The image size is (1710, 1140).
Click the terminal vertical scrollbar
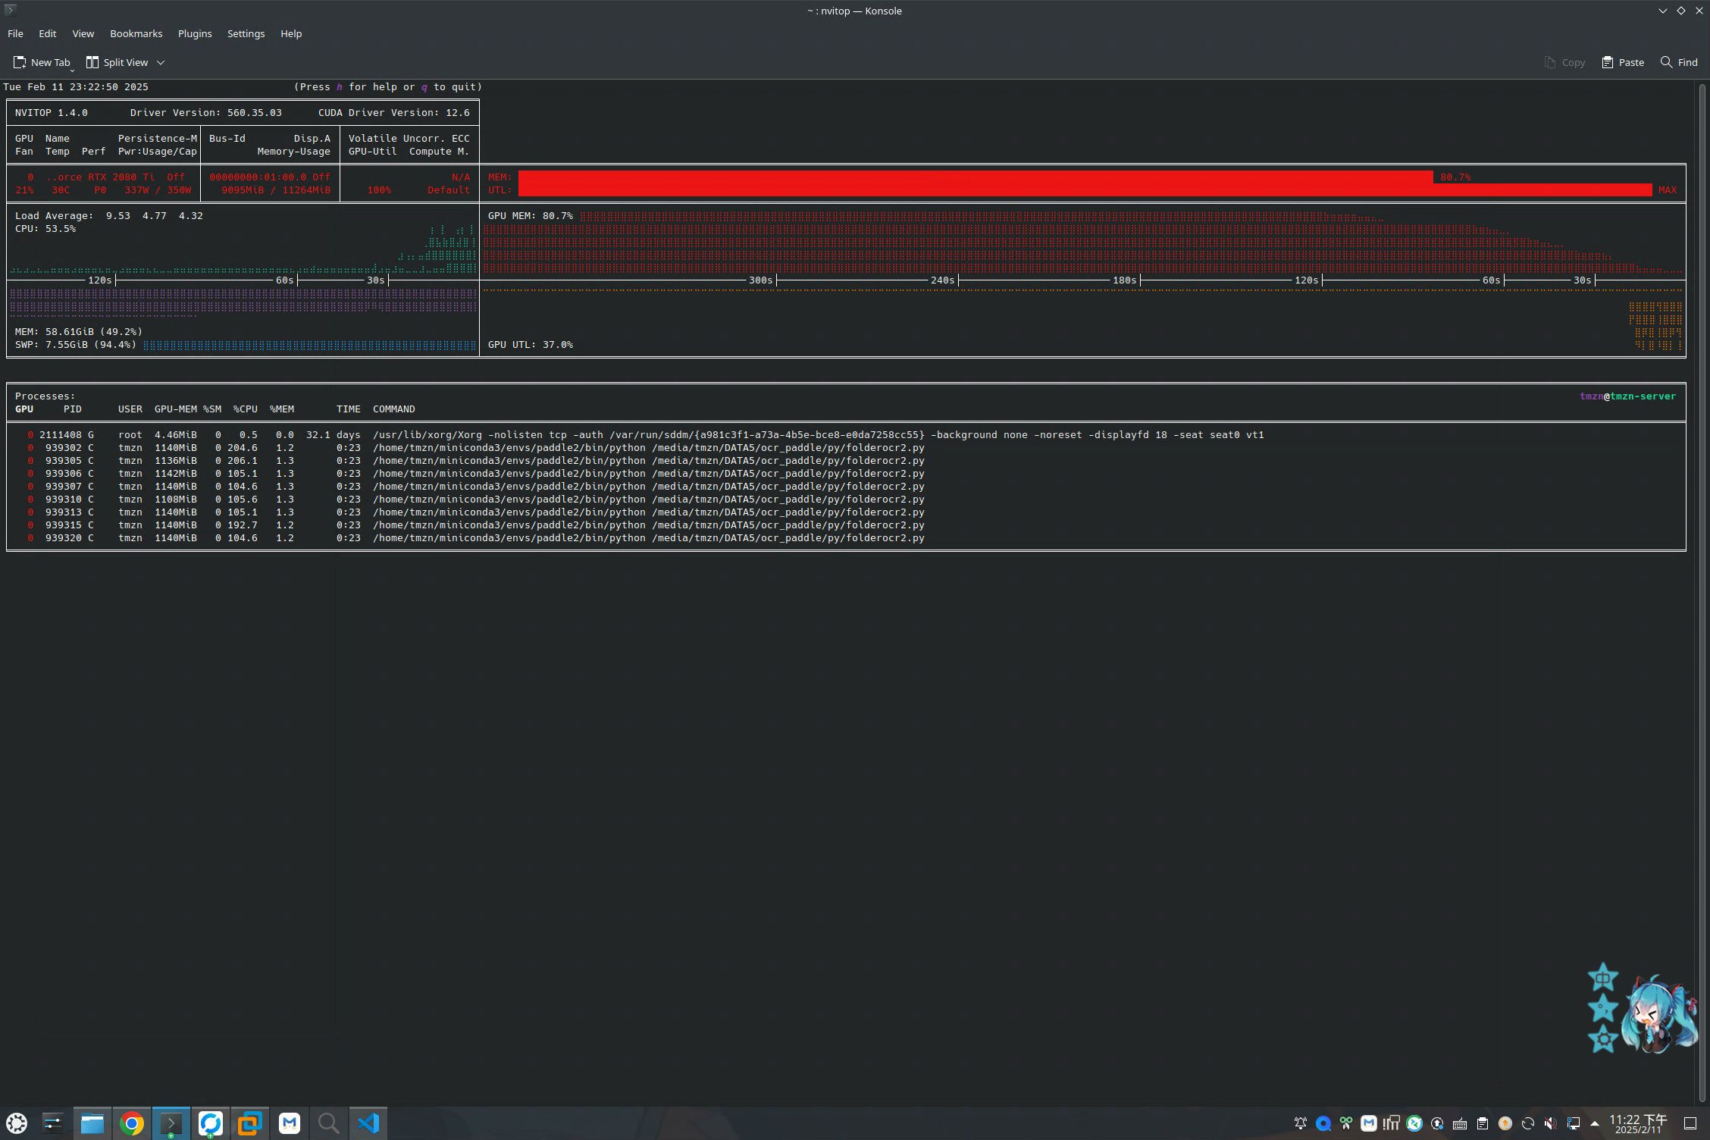tap(1702, 591)
